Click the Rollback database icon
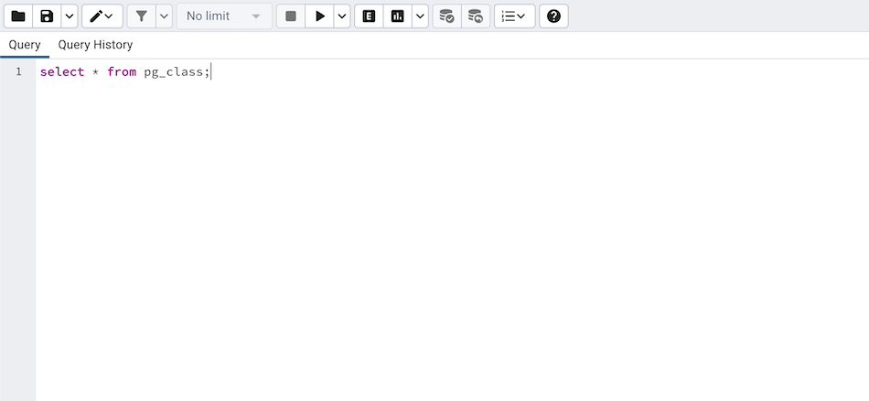Viewport: 869px width, 401px height. click(475, 16)
